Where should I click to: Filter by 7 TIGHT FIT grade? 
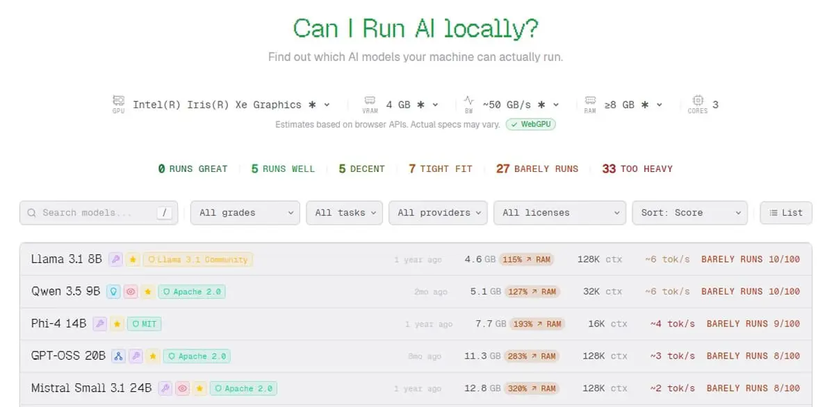click(x=440, y=168)
